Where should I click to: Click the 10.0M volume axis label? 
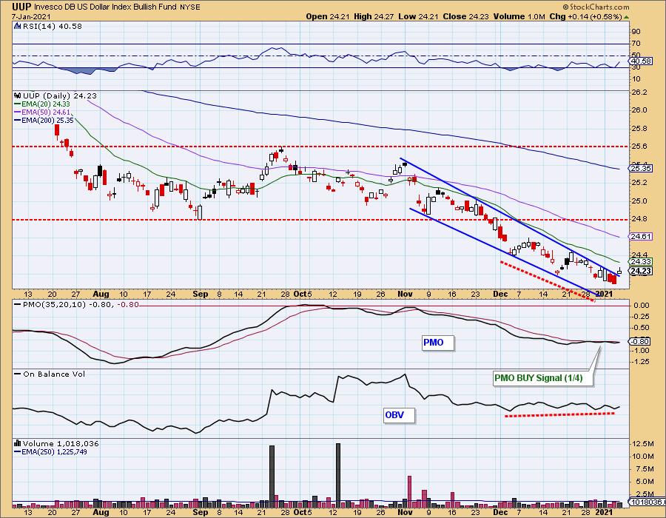click(x=642, y=456)
